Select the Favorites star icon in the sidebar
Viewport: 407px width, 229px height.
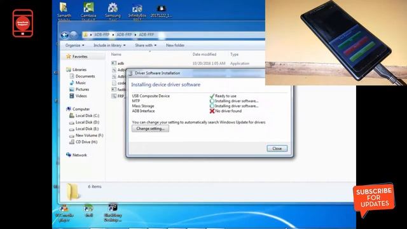pos(69,57)
